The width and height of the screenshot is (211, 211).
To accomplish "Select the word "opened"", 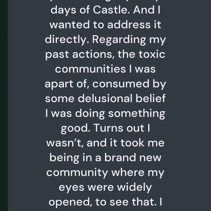I will click(x=70, y=202).
